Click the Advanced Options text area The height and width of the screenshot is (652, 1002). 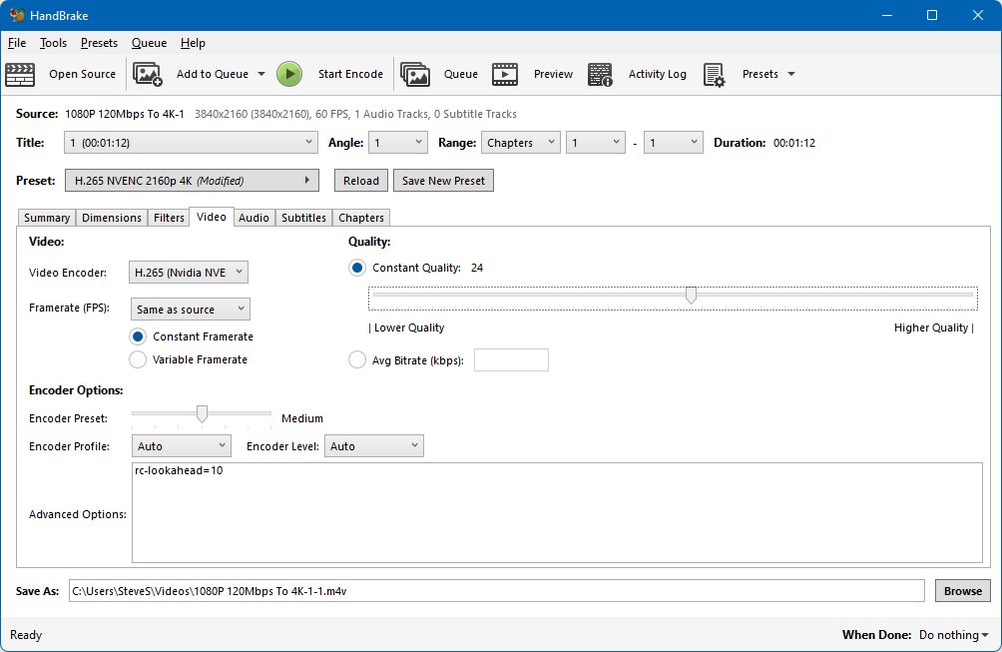coord(557,512)
